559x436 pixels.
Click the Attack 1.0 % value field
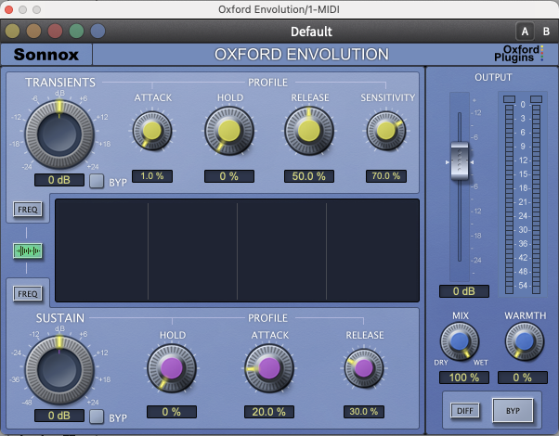pyautogui.click(x=152, y=176)
